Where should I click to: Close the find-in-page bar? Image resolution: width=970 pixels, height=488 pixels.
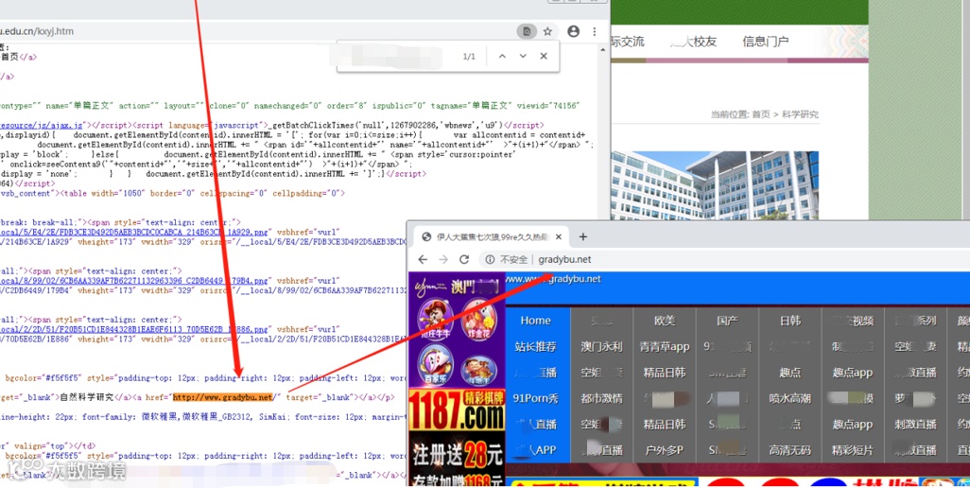544,57
